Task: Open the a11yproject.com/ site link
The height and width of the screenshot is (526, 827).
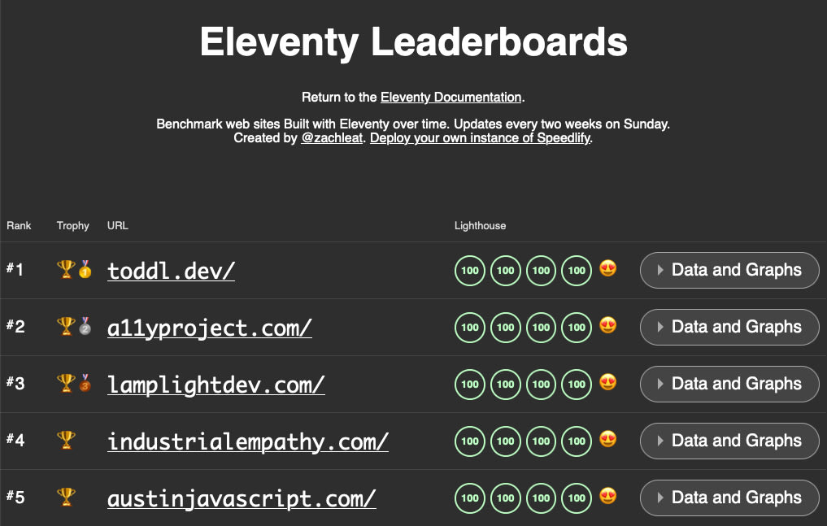Action: (x=209, y=328)
